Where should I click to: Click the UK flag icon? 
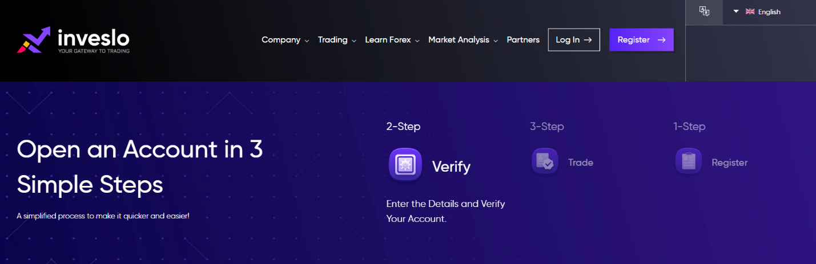point(750,11)
